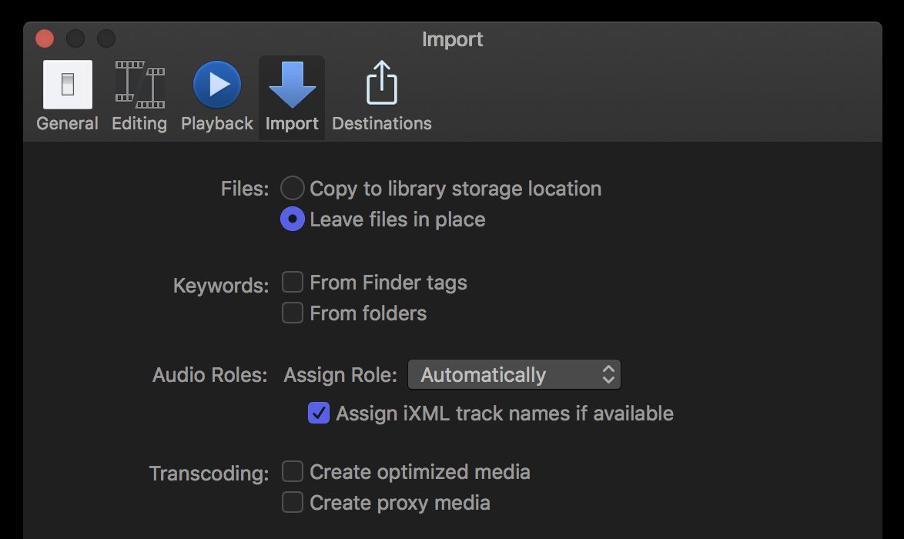This screenshot has height=539, width=904.
Task: Select the Import preferences pane
Action: point(292,96)
